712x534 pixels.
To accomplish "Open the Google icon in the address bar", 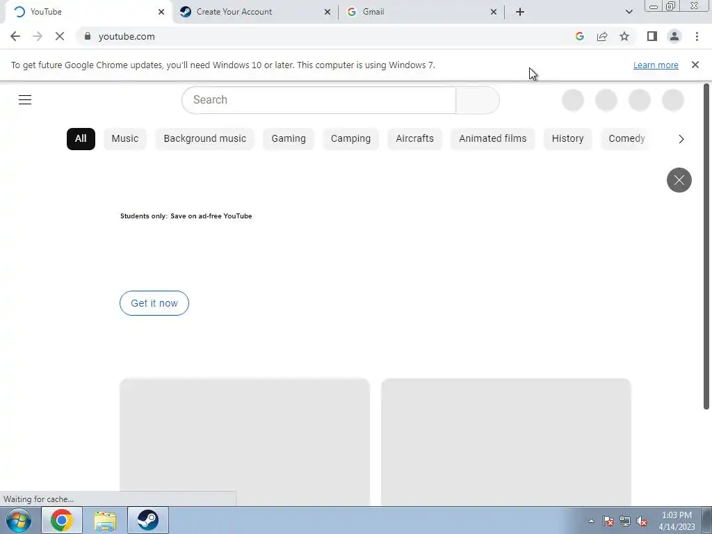I will click(x=579, y=36).
